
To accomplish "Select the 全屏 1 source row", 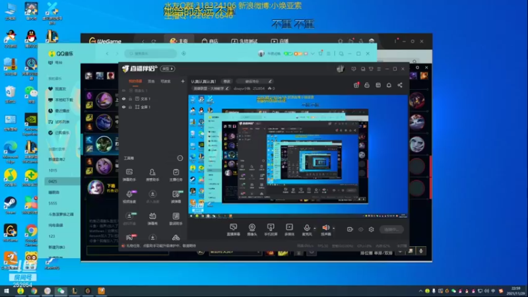I will coord(153,107).
